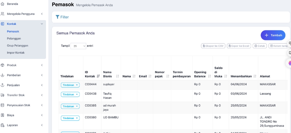
Task: Click the Penyesuaian Stok database icon
Action: tap(3, 105)
